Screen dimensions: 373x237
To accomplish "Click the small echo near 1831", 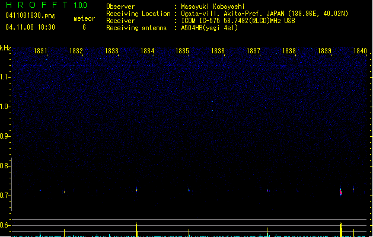I will [40, 190].
